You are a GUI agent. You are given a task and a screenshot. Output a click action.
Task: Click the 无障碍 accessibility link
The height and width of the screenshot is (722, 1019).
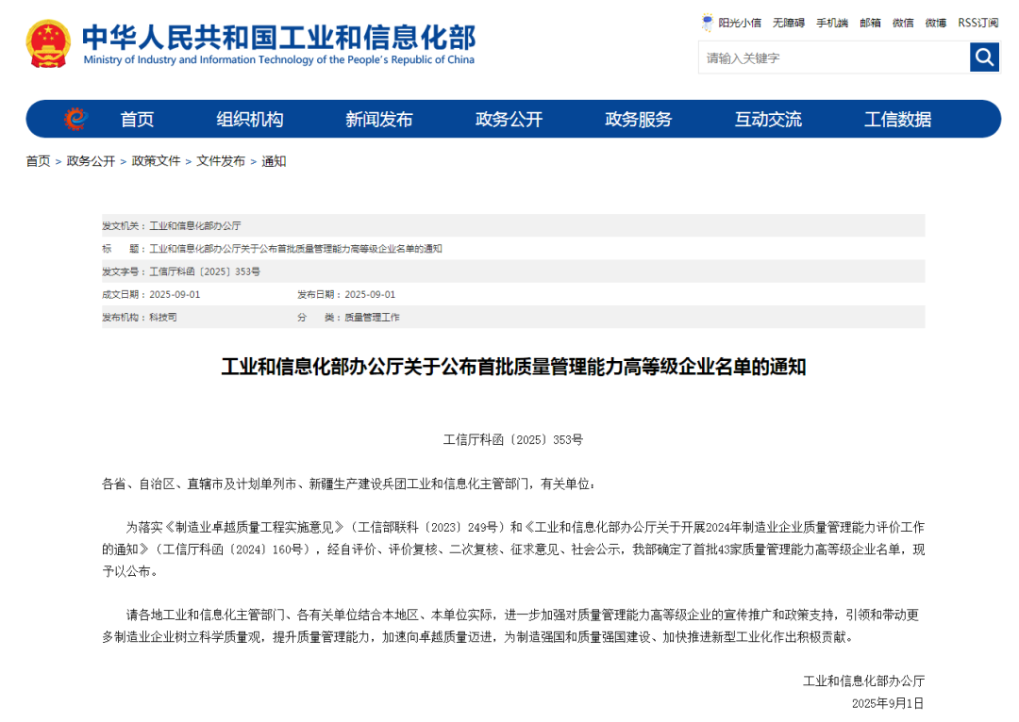788,23
